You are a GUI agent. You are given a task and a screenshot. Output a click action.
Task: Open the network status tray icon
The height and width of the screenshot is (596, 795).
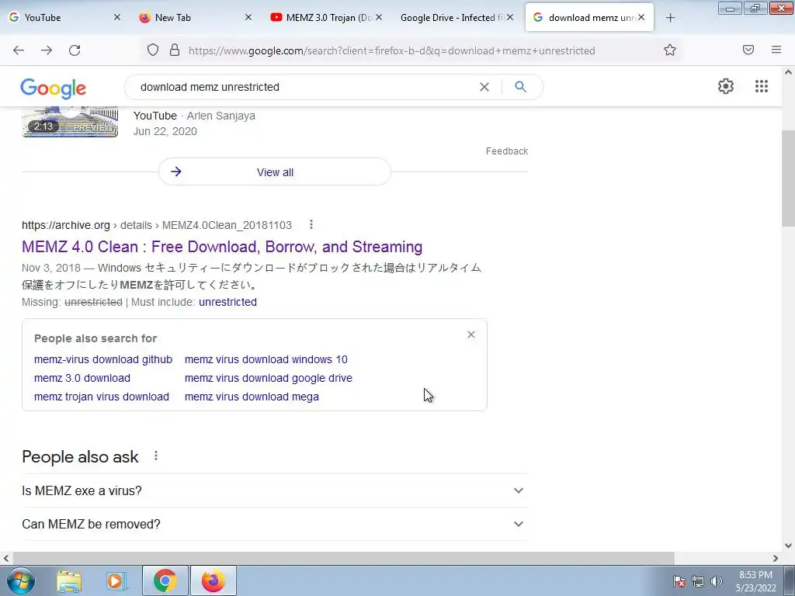click(x=698, y=581)
